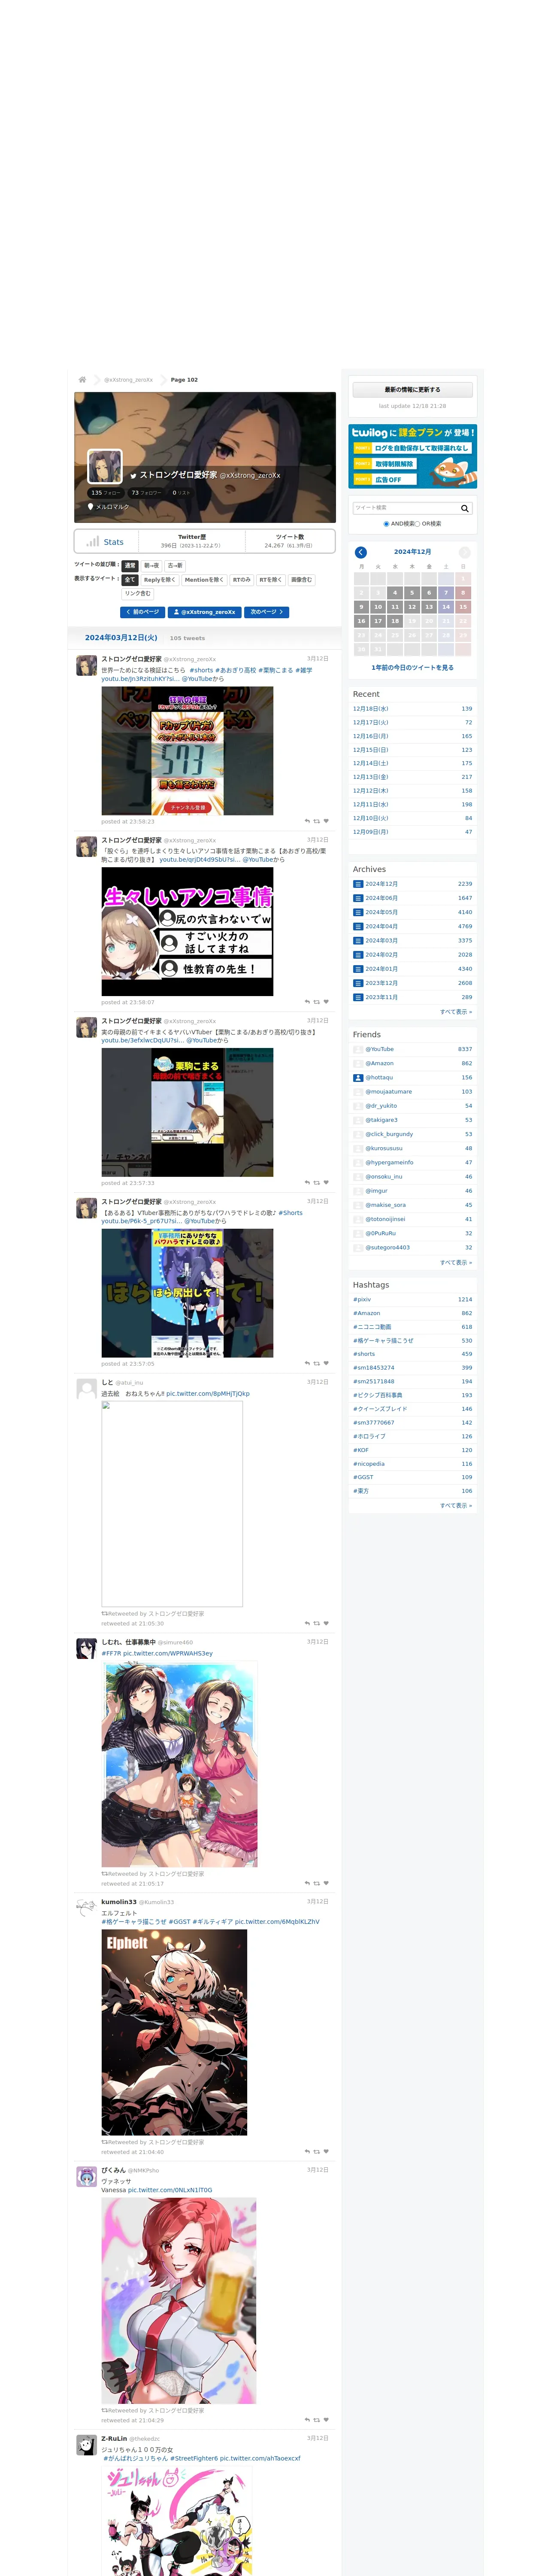Image resolution: width=551 pixels, height=2576 pixels.
Task: Open the 生々しいアソコ事情 video thumbnail
Action: [187, 932]
